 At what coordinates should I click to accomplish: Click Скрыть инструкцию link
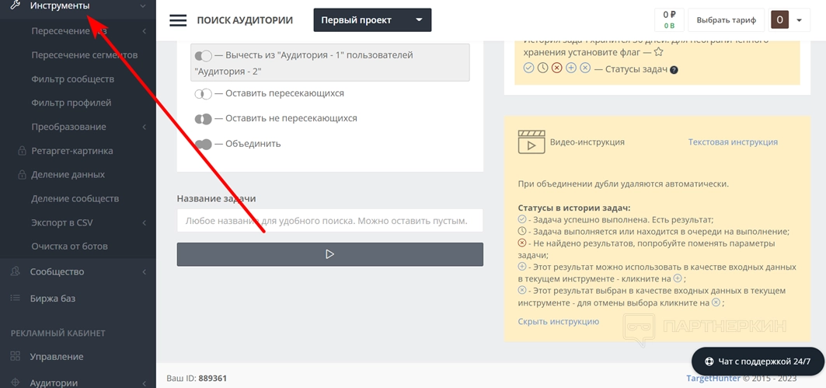[x=559, y=322]
